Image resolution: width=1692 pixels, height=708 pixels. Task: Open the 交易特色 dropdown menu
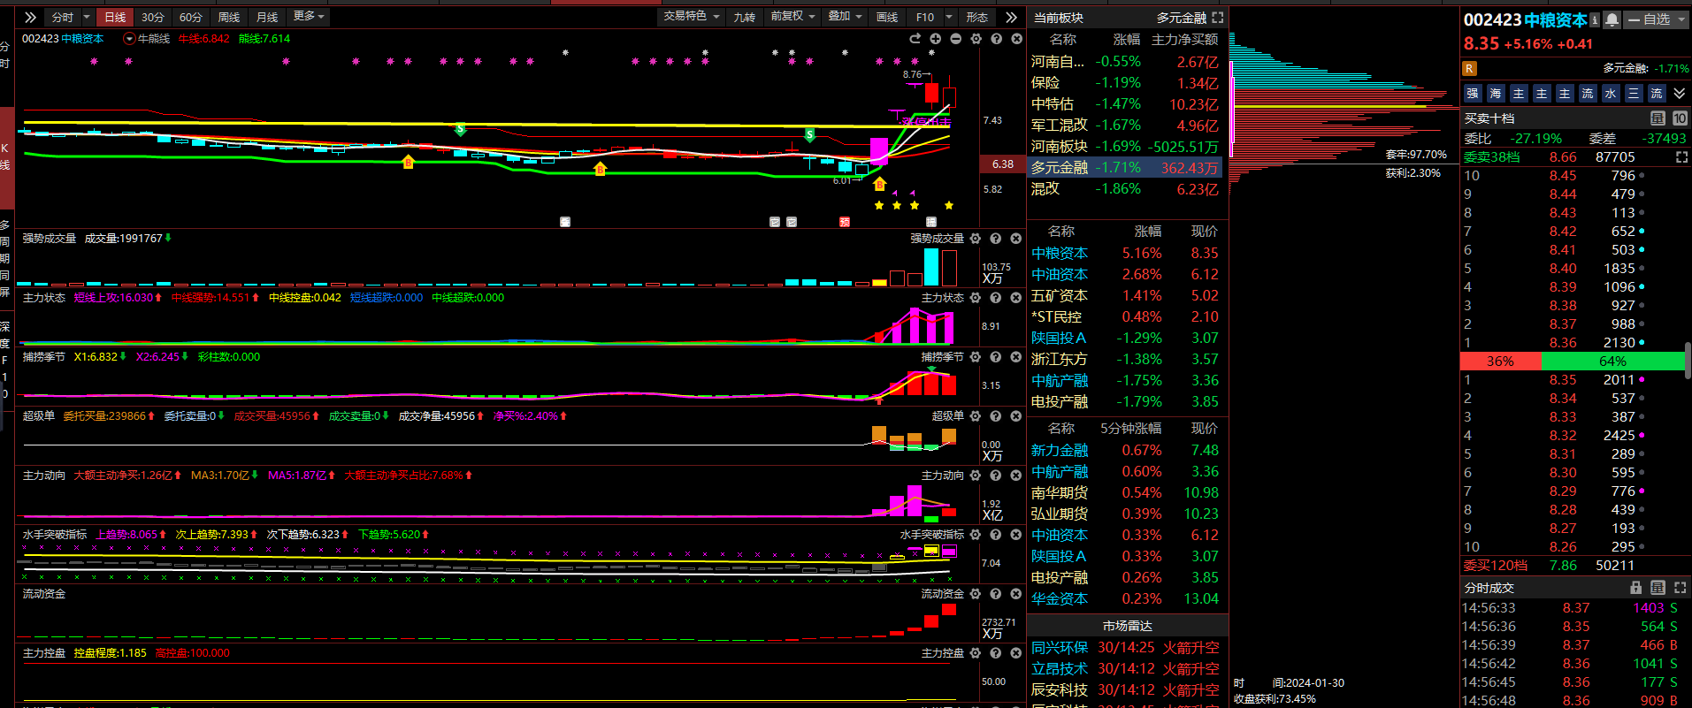click(692, 17)
